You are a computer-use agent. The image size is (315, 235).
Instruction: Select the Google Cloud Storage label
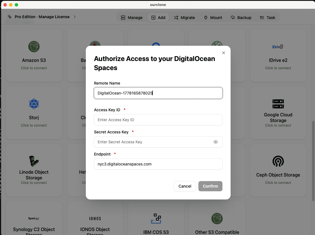point(278,117)
